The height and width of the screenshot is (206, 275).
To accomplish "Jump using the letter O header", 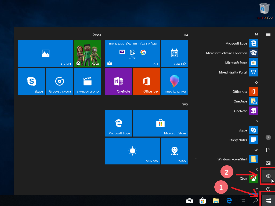I will click(x=256, y=83).
